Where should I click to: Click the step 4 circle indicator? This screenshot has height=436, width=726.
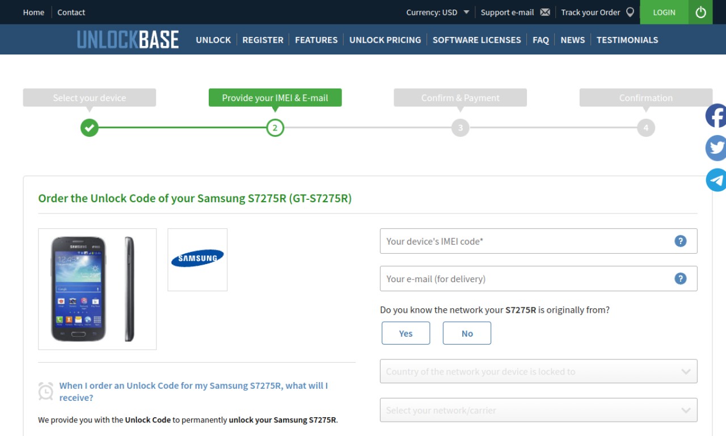pos(646,128)
